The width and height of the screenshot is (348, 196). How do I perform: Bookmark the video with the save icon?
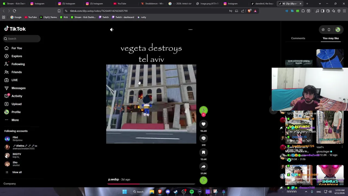[203, 152]
